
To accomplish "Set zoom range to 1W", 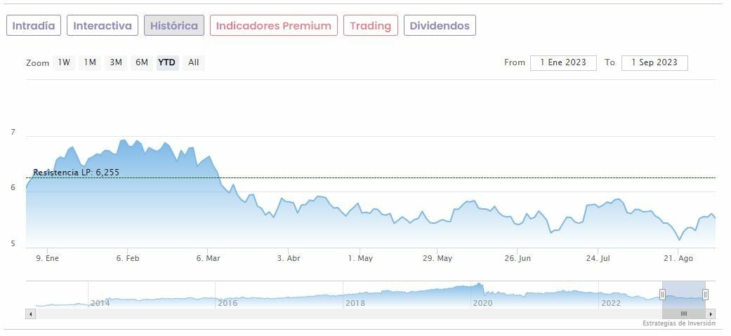I will [x=64, y=62].
